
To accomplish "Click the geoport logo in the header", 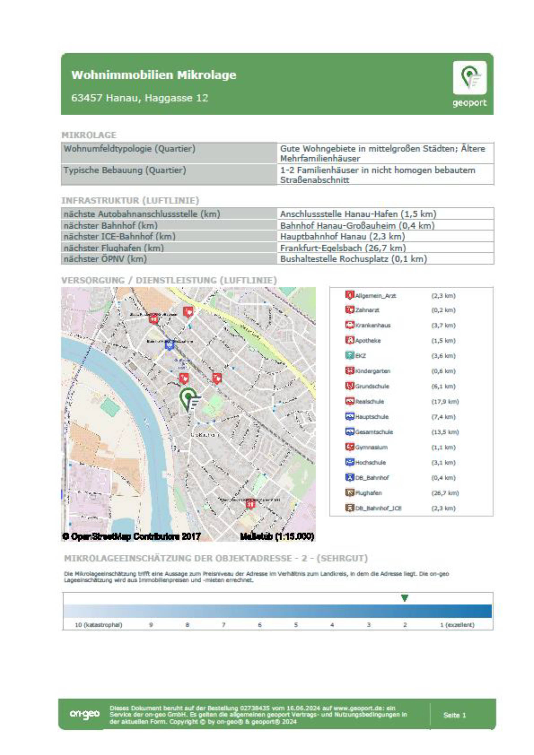I will click(x=469, y=84).
